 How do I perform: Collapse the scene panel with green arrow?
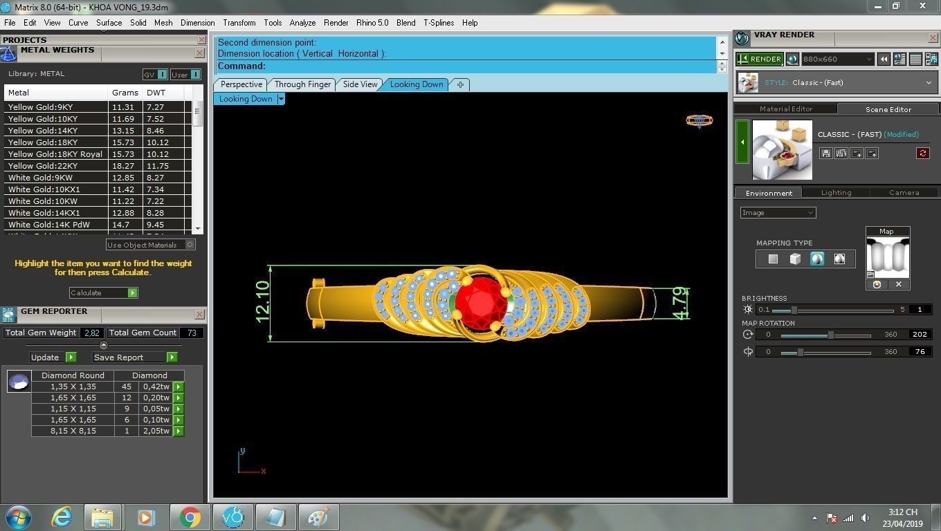tap(742, 142)
